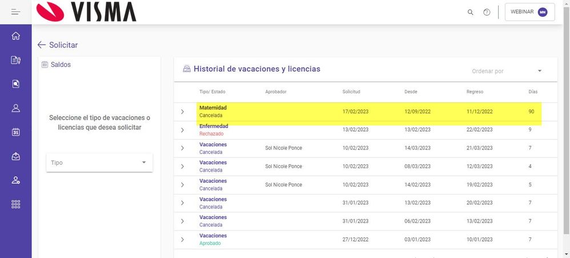Open the hamburger menu icon
Image resolution: width=570 pixels, height=258 pixels.
pyautogui.click(x=15, y=12)
